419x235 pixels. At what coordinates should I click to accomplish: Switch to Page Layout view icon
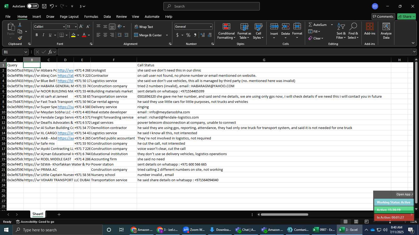click(356, 221)
